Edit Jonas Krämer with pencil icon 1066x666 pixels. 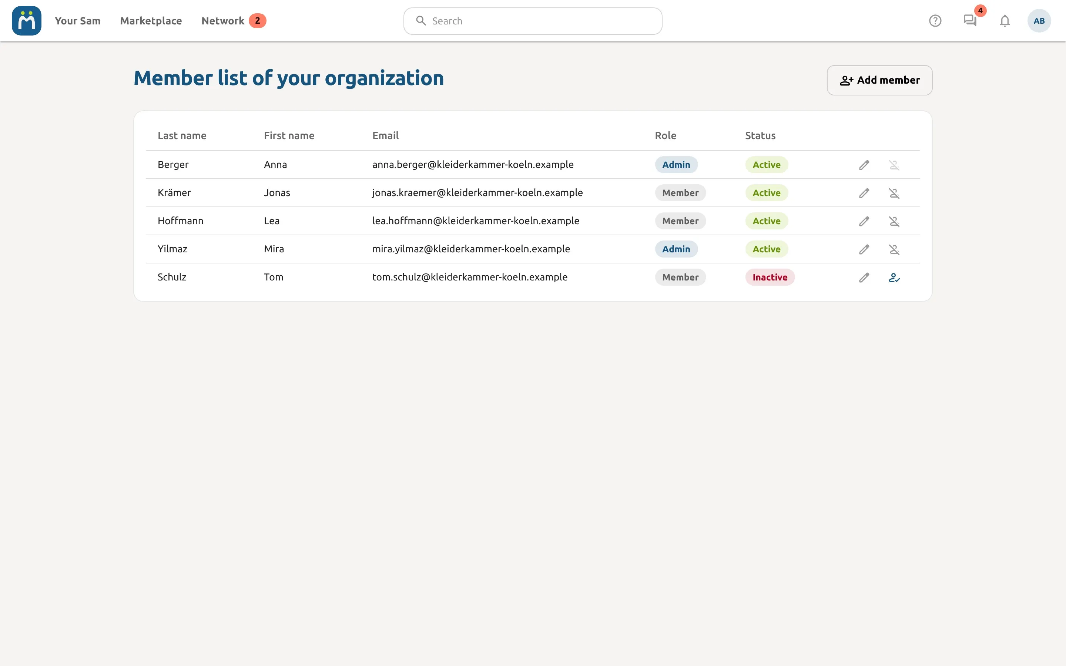click(x=864, y=193)
